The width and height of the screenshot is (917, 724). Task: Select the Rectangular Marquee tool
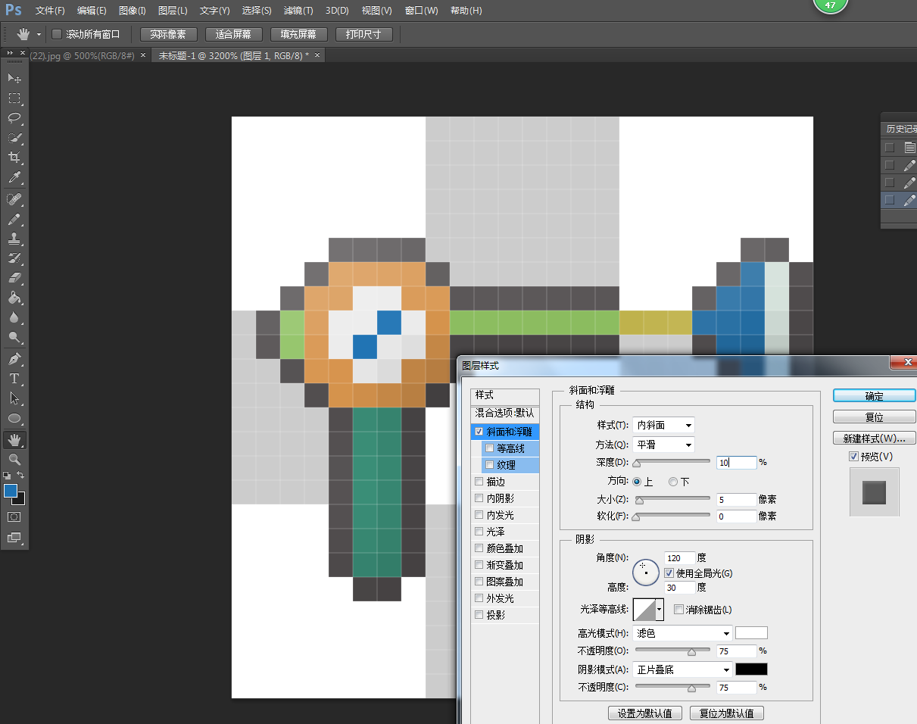[14, 98]
